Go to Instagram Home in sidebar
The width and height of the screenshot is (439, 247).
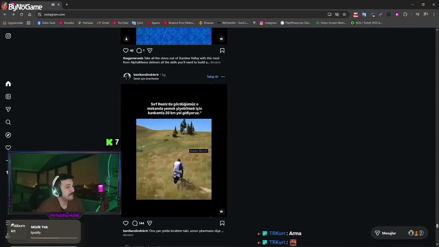[8, 84]
